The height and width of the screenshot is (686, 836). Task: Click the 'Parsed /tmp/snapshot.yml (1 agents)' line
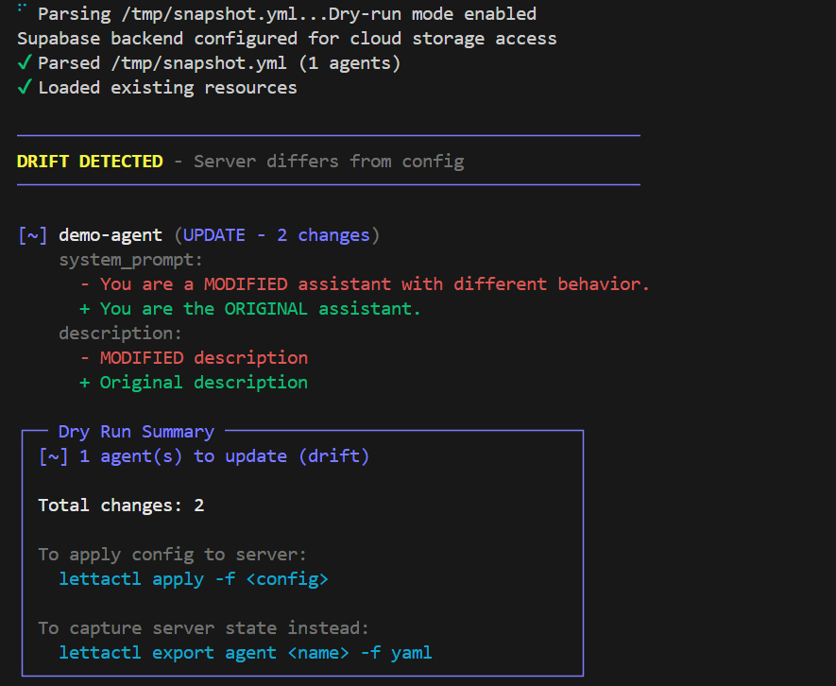(219, 63)
